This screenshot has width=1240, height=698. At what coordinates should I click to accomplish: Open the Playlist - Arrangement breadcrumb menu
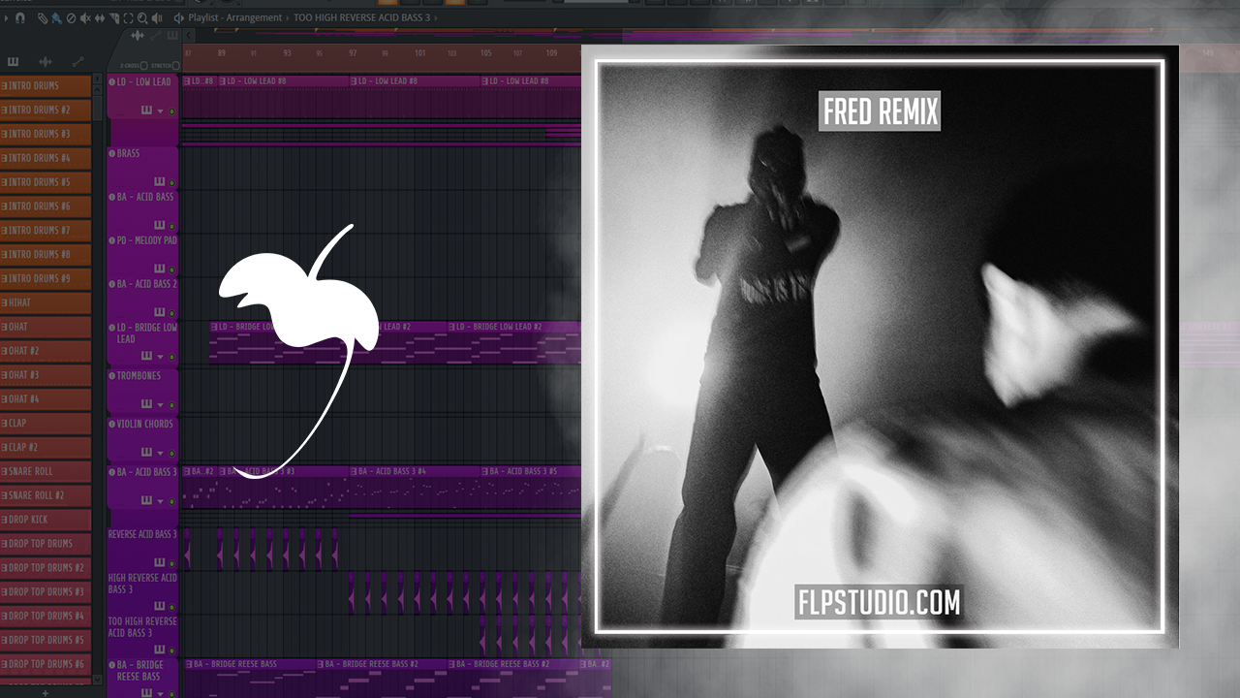pyautogui.click(x=235, y=17)
